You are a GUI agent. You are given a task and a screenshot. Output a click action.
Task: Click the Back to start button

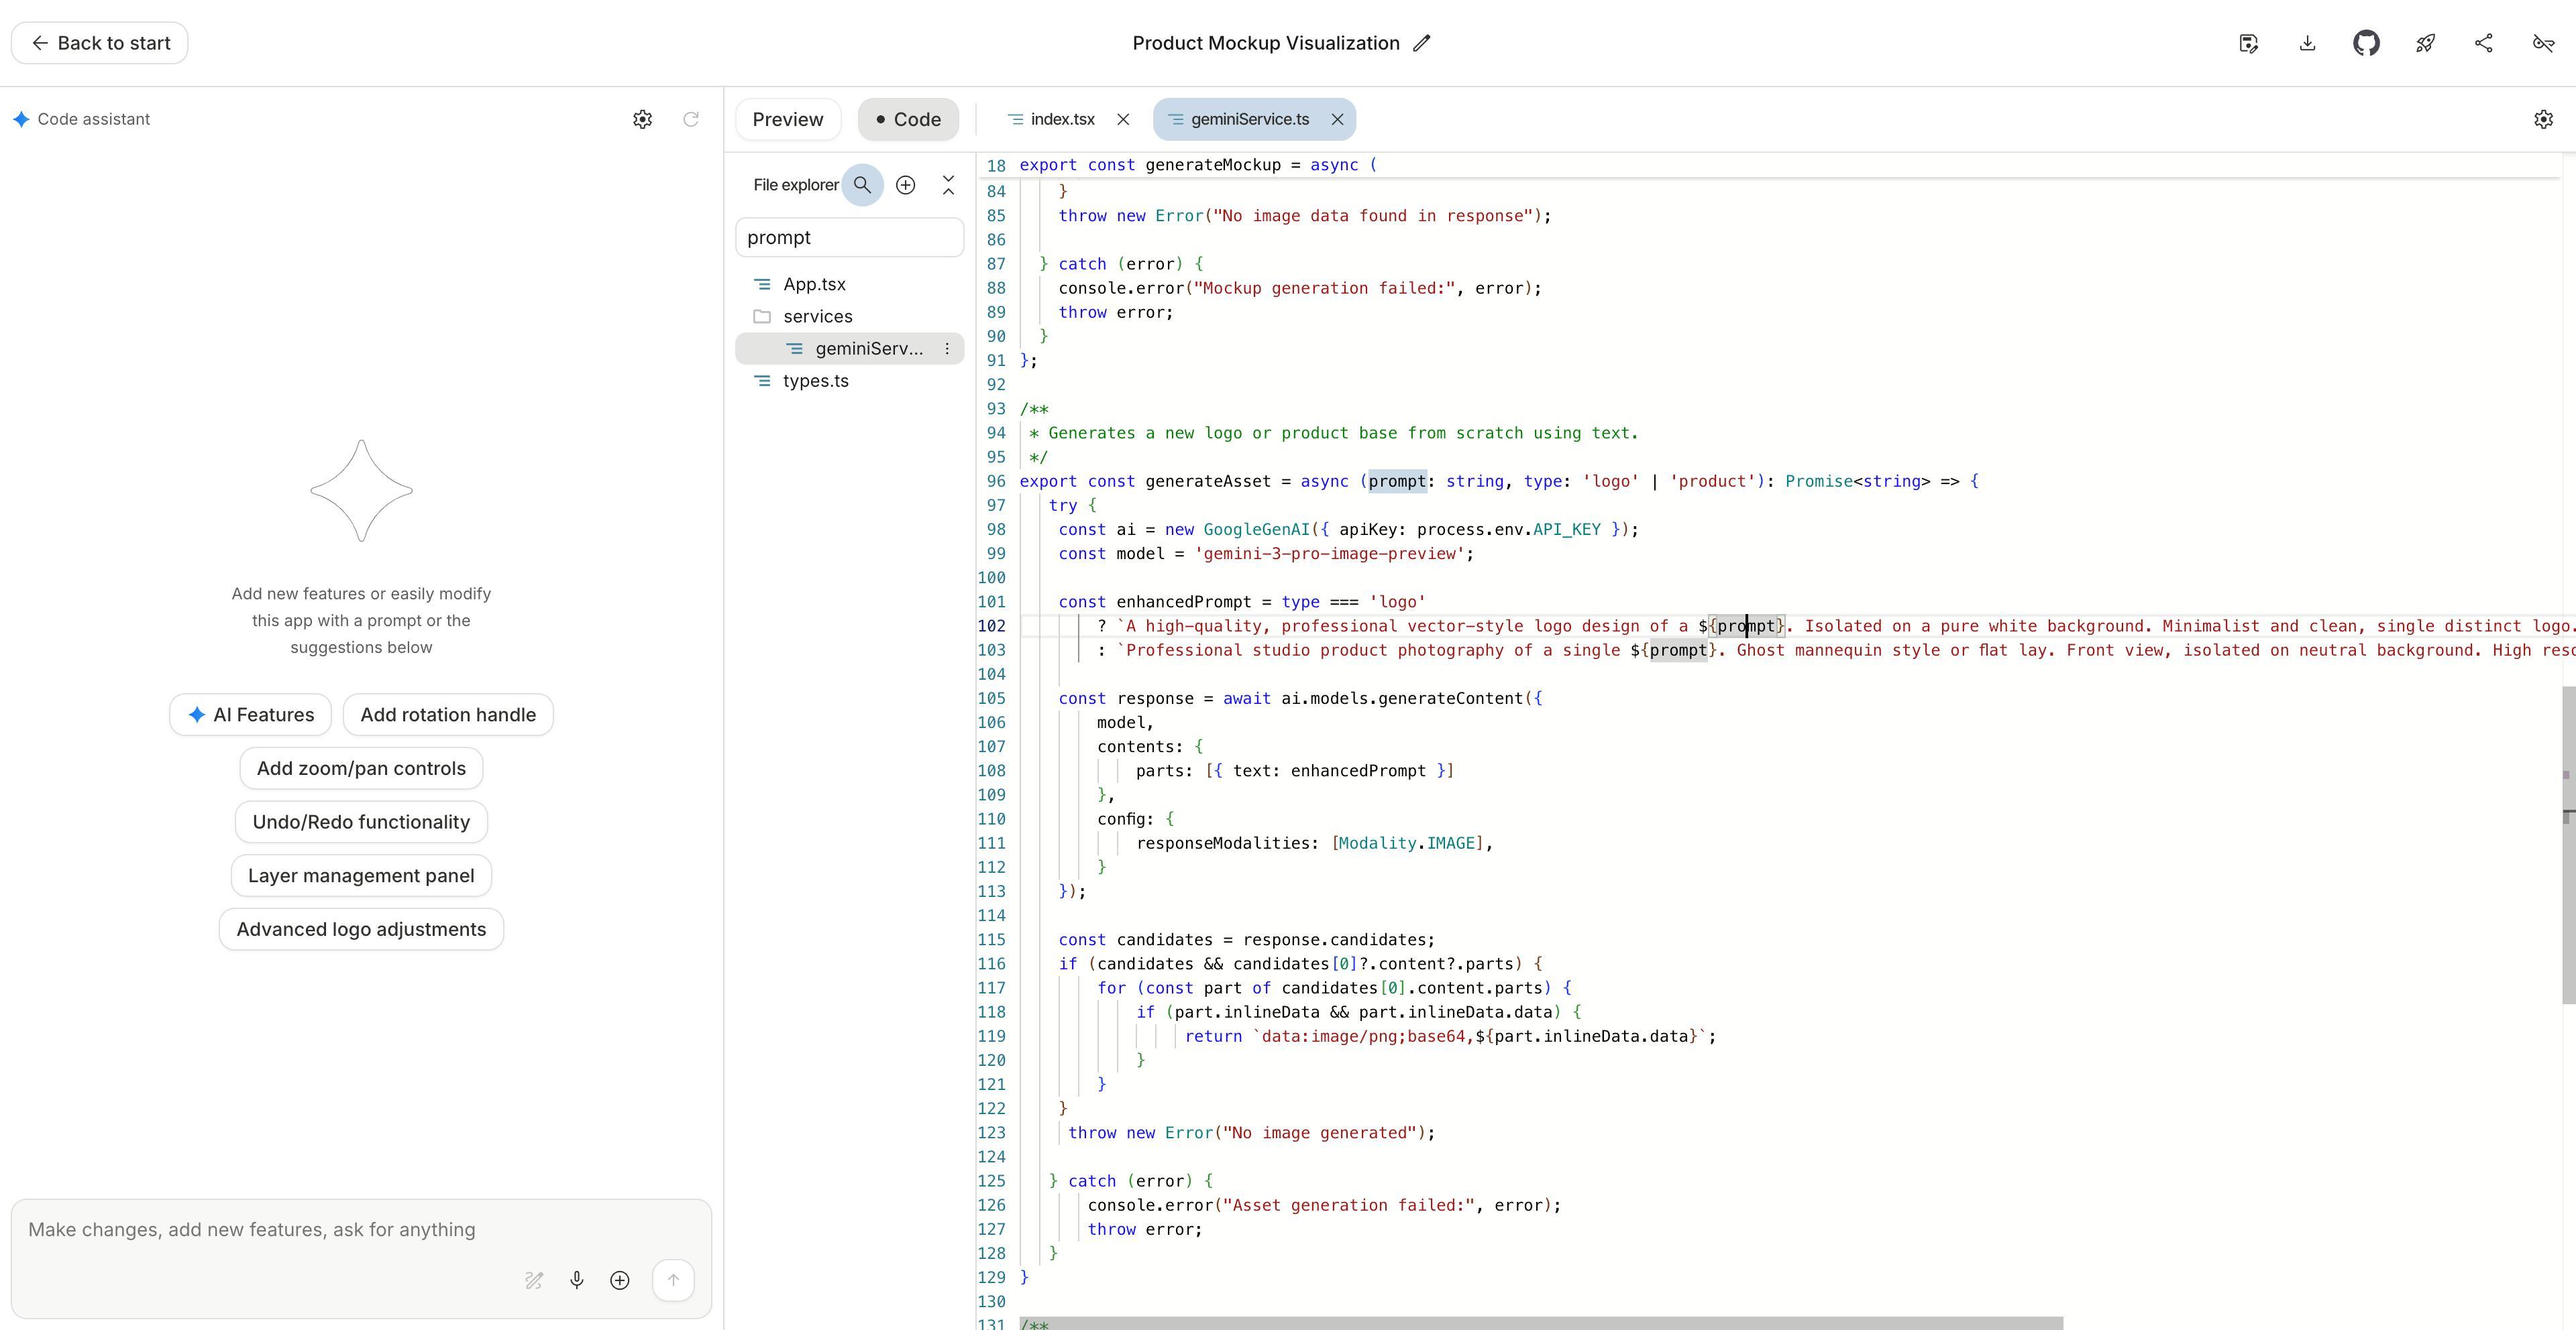[100, 43]
